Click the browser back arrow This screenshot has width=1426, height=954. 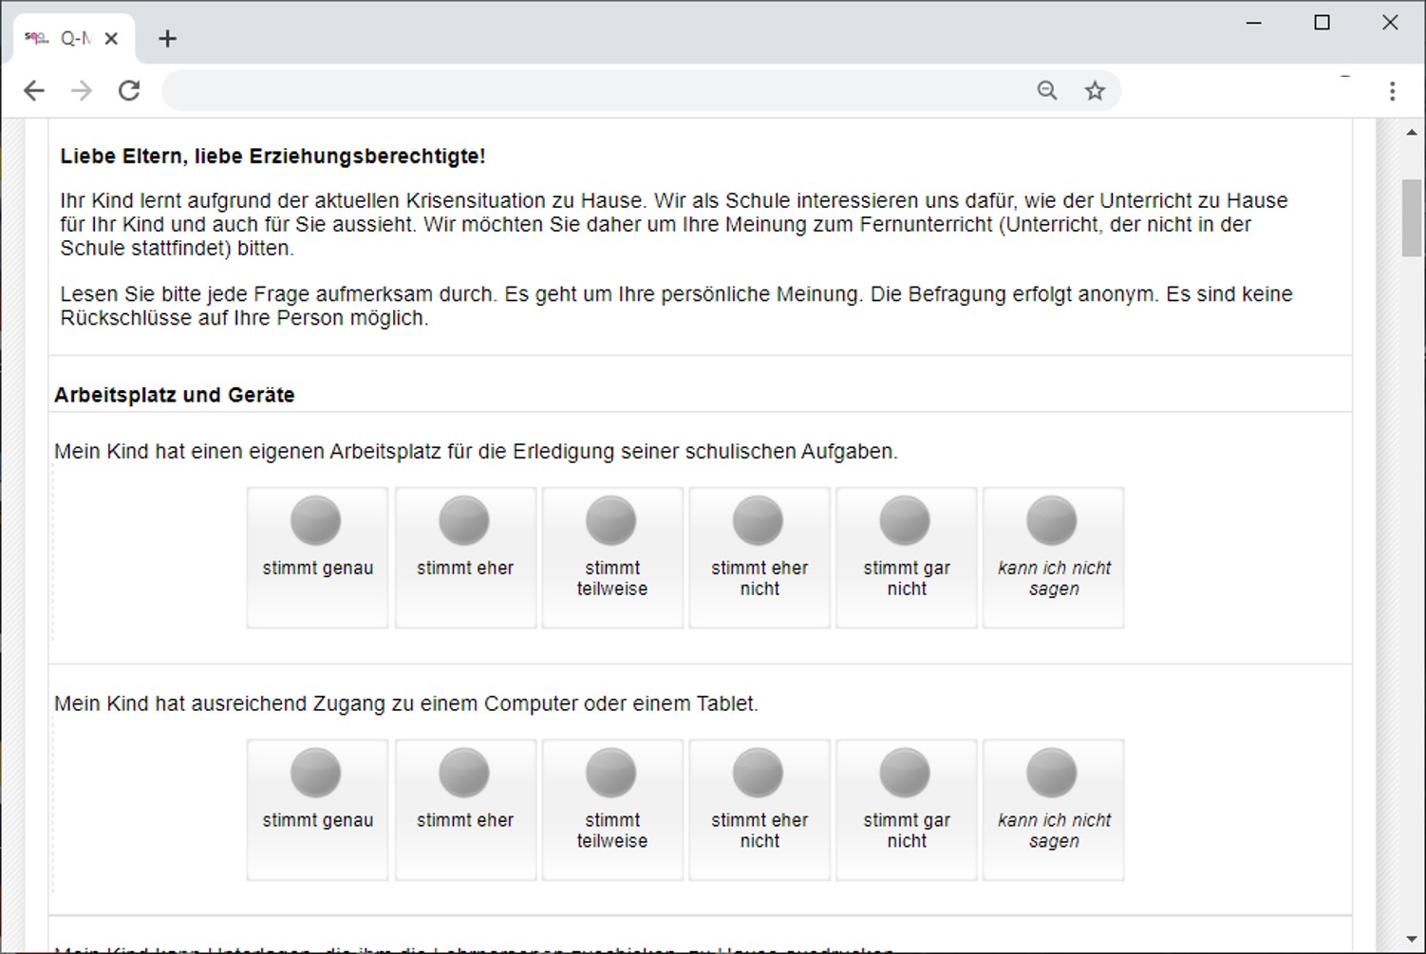click(x=34, y=90)
